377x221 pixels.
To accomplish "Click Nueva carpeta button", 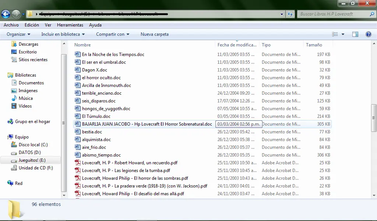I will tap(155, 34).
